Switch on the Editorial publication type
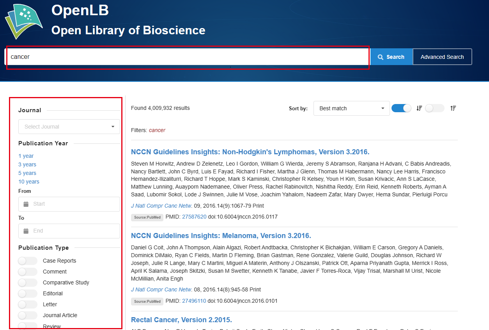 tap(27, 293)
